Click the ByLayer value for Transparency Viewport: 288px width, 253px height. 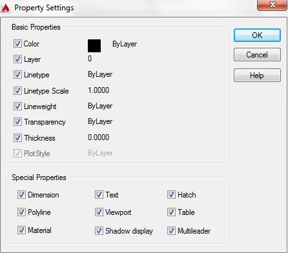100,121
